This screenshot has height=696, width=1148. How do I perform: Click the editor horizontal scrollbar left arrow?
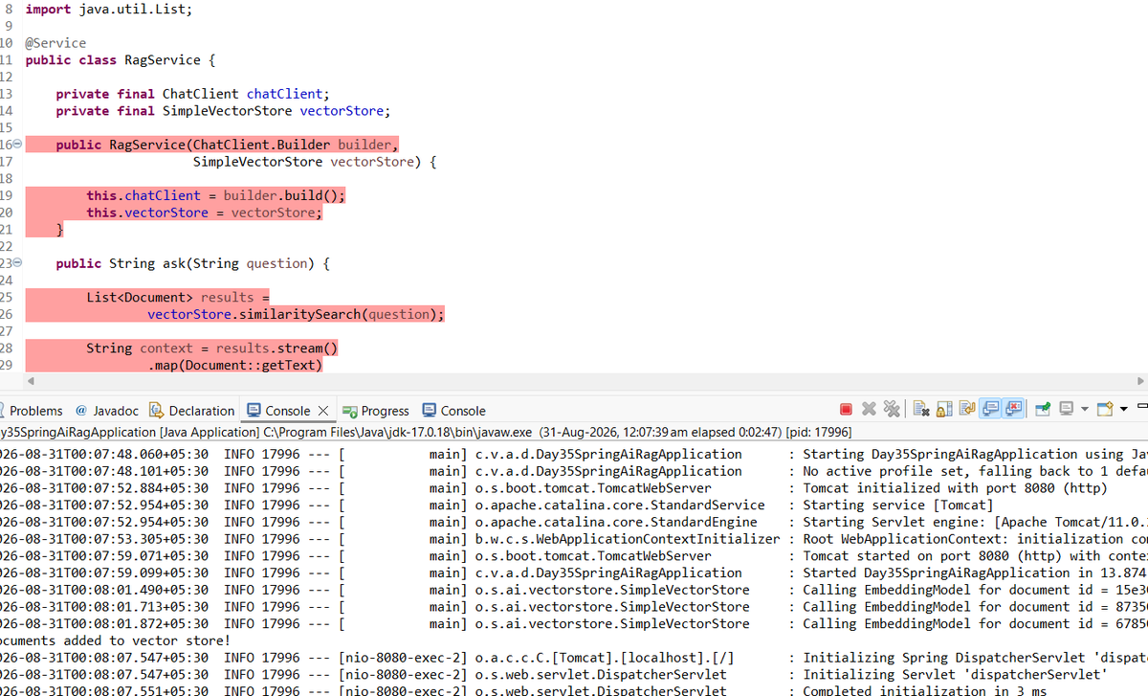(31, 382)
